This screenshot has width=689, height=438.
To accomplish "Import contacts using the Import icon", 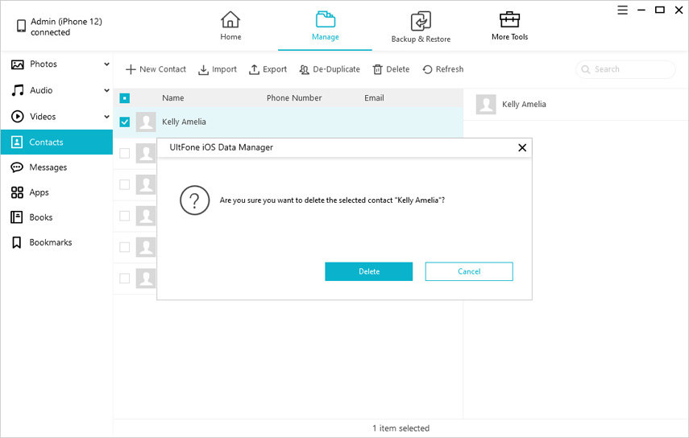I will coord(204,70).
